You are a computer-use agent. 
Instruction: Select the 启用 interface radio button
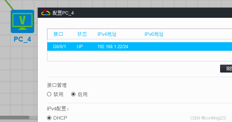pyautogui.click(x=73, y=94)
